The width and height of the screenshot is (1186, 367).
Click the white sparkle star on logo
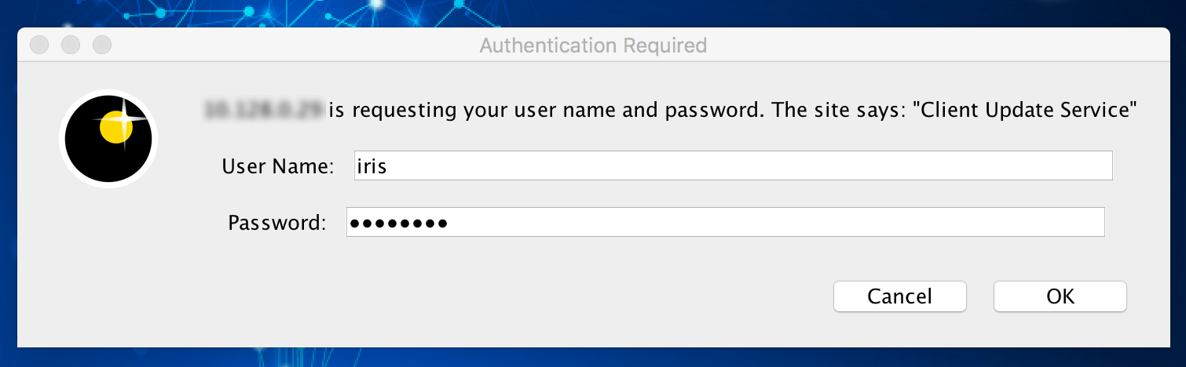124,120
